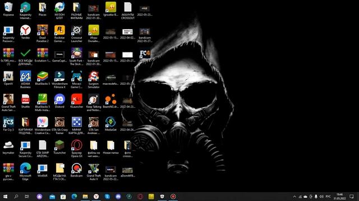Select the BlueStacks 5 Multi-Instance shortcut

43,102
